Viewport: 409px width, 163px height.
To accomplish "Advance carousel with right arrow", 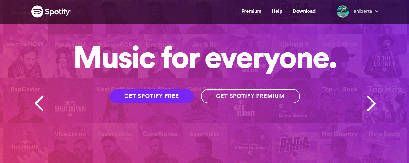I will [371, 103].
